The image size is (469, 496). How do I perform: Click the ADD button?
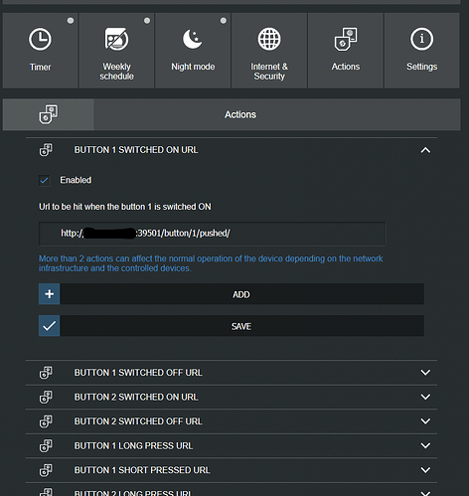[232, 294]
